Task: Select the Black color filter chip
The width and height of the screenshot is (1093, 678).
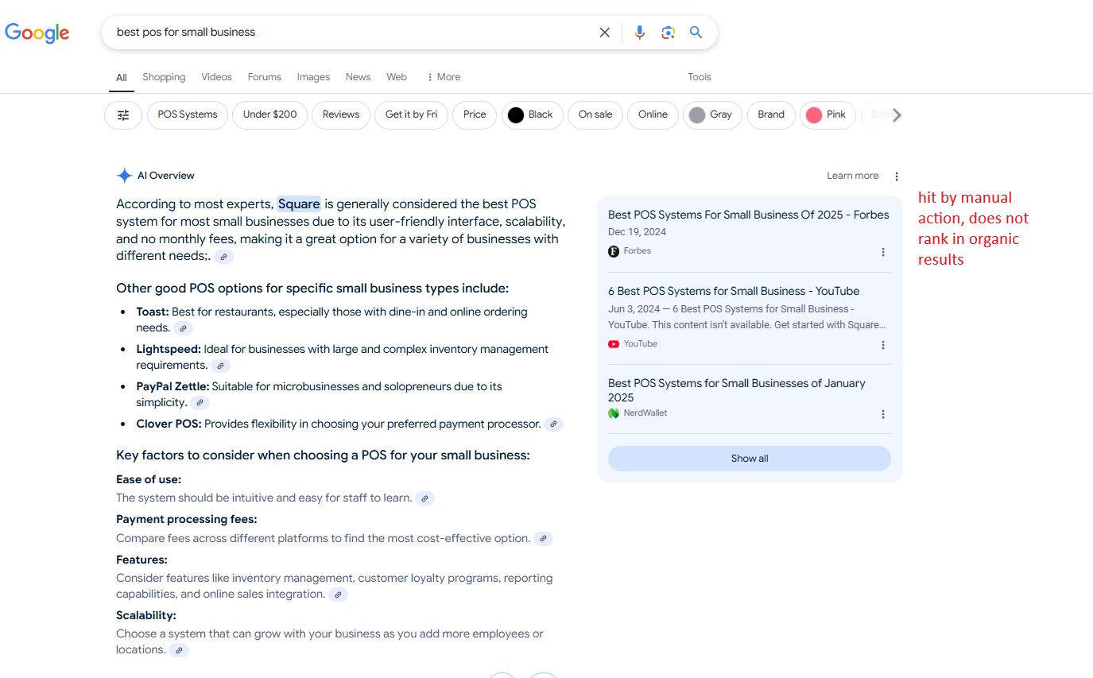Action: point(532,114)
